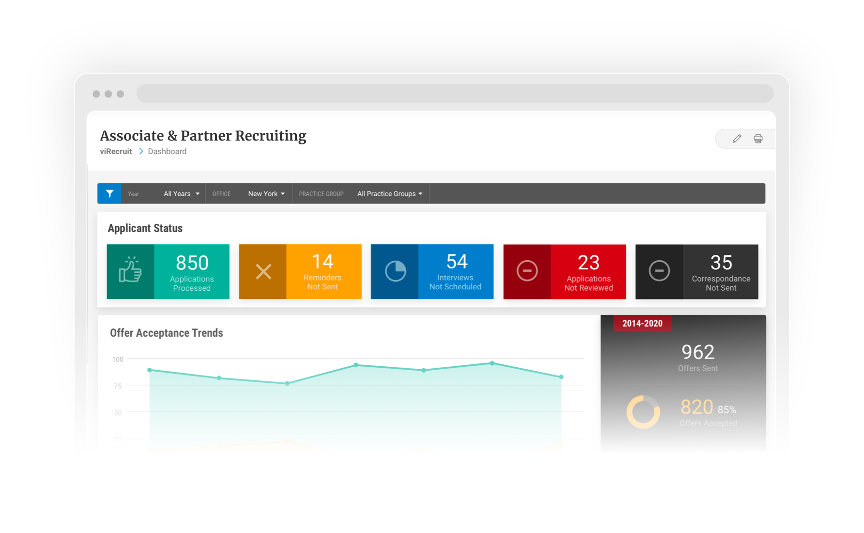This screenshot has height=533, width=864.
Task: Open filters using the blue funnel icon
Action: tap(109, 193)
